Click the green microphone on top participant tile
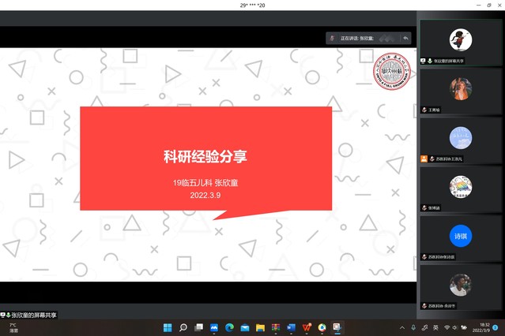 tap(429, 61)
